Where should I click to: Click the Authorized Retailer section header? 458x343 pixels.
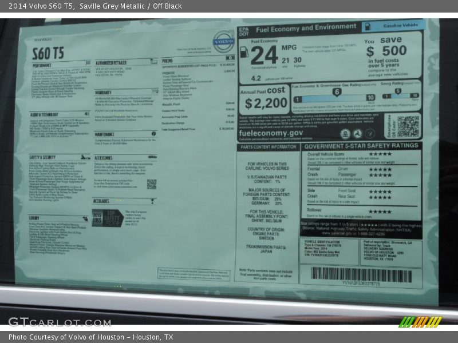point(126,62)
